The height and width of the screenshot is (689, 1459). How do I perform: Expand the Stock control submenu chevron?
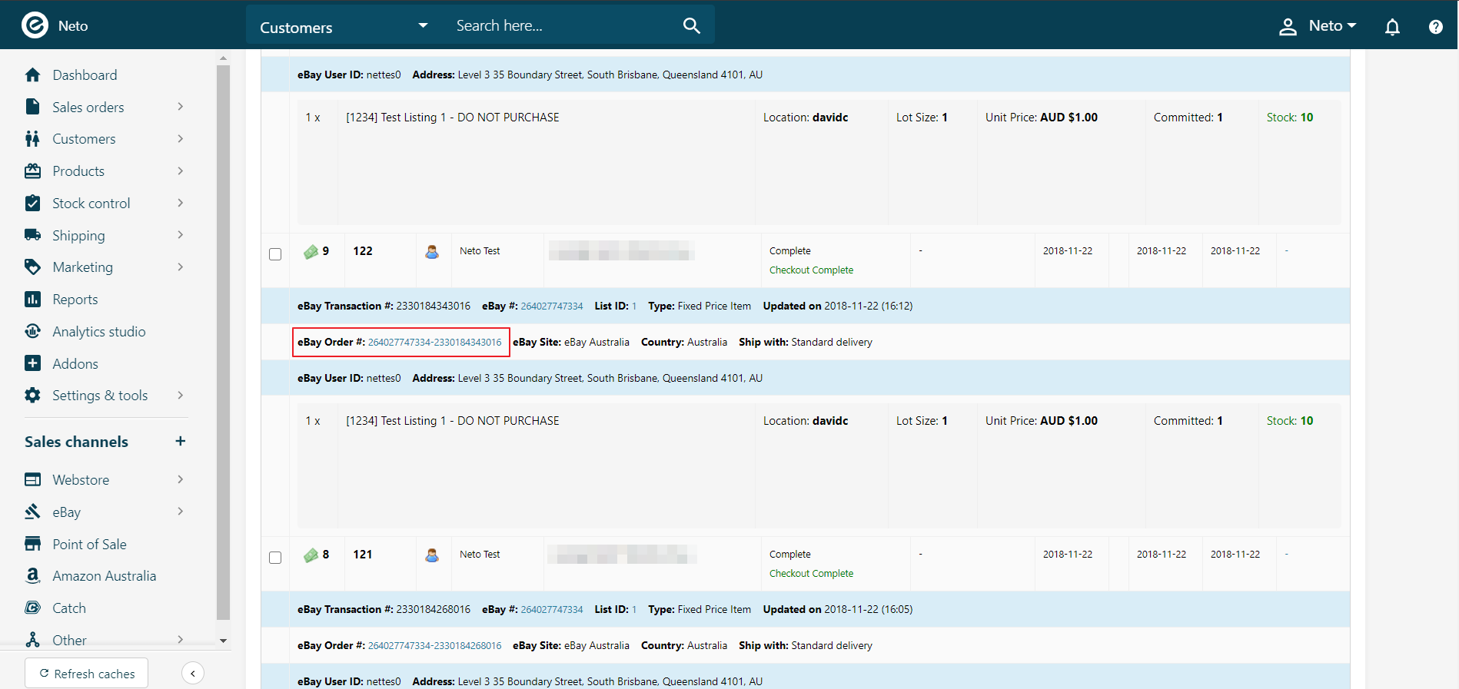coord(181,203)
